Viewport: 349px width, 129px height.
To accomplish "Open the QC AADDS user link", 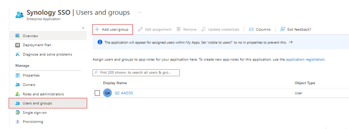I will [x=124, y=93].
